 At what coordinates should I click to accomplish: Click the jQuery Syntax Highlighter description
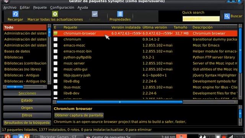[214, 75]
